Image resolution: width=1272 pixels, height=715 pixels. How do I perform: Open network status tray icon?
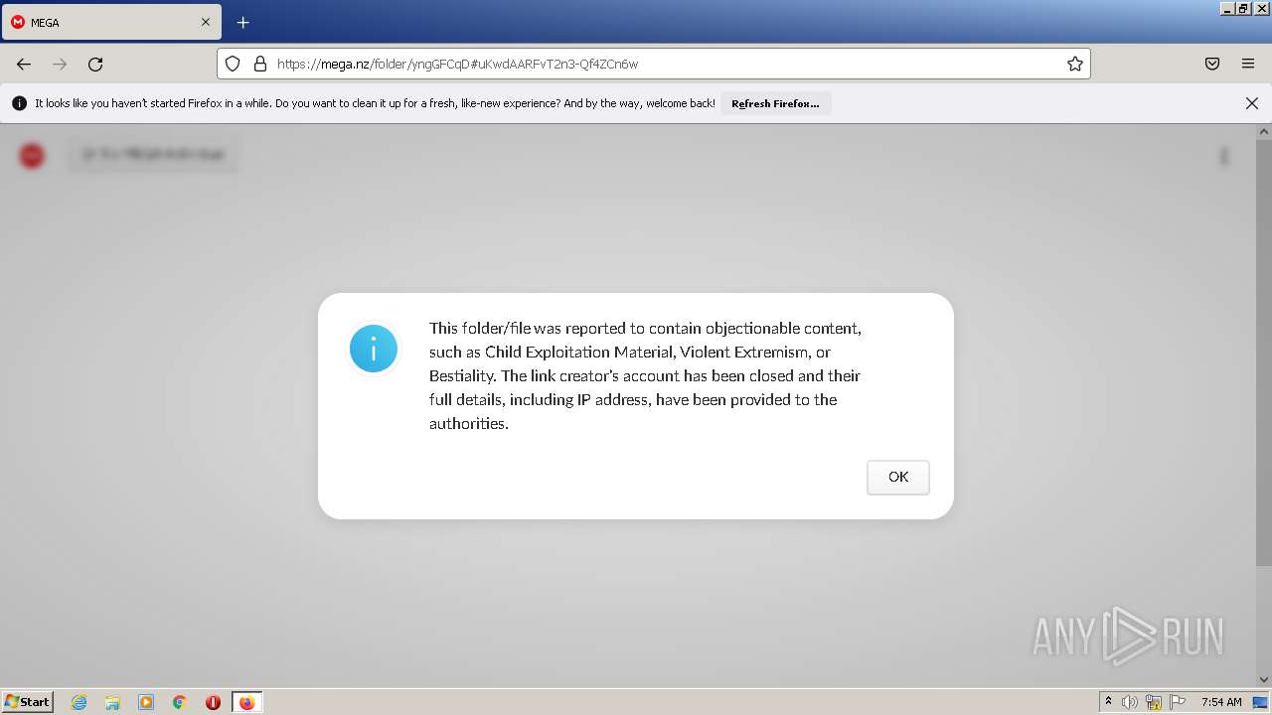point(1154,702)
